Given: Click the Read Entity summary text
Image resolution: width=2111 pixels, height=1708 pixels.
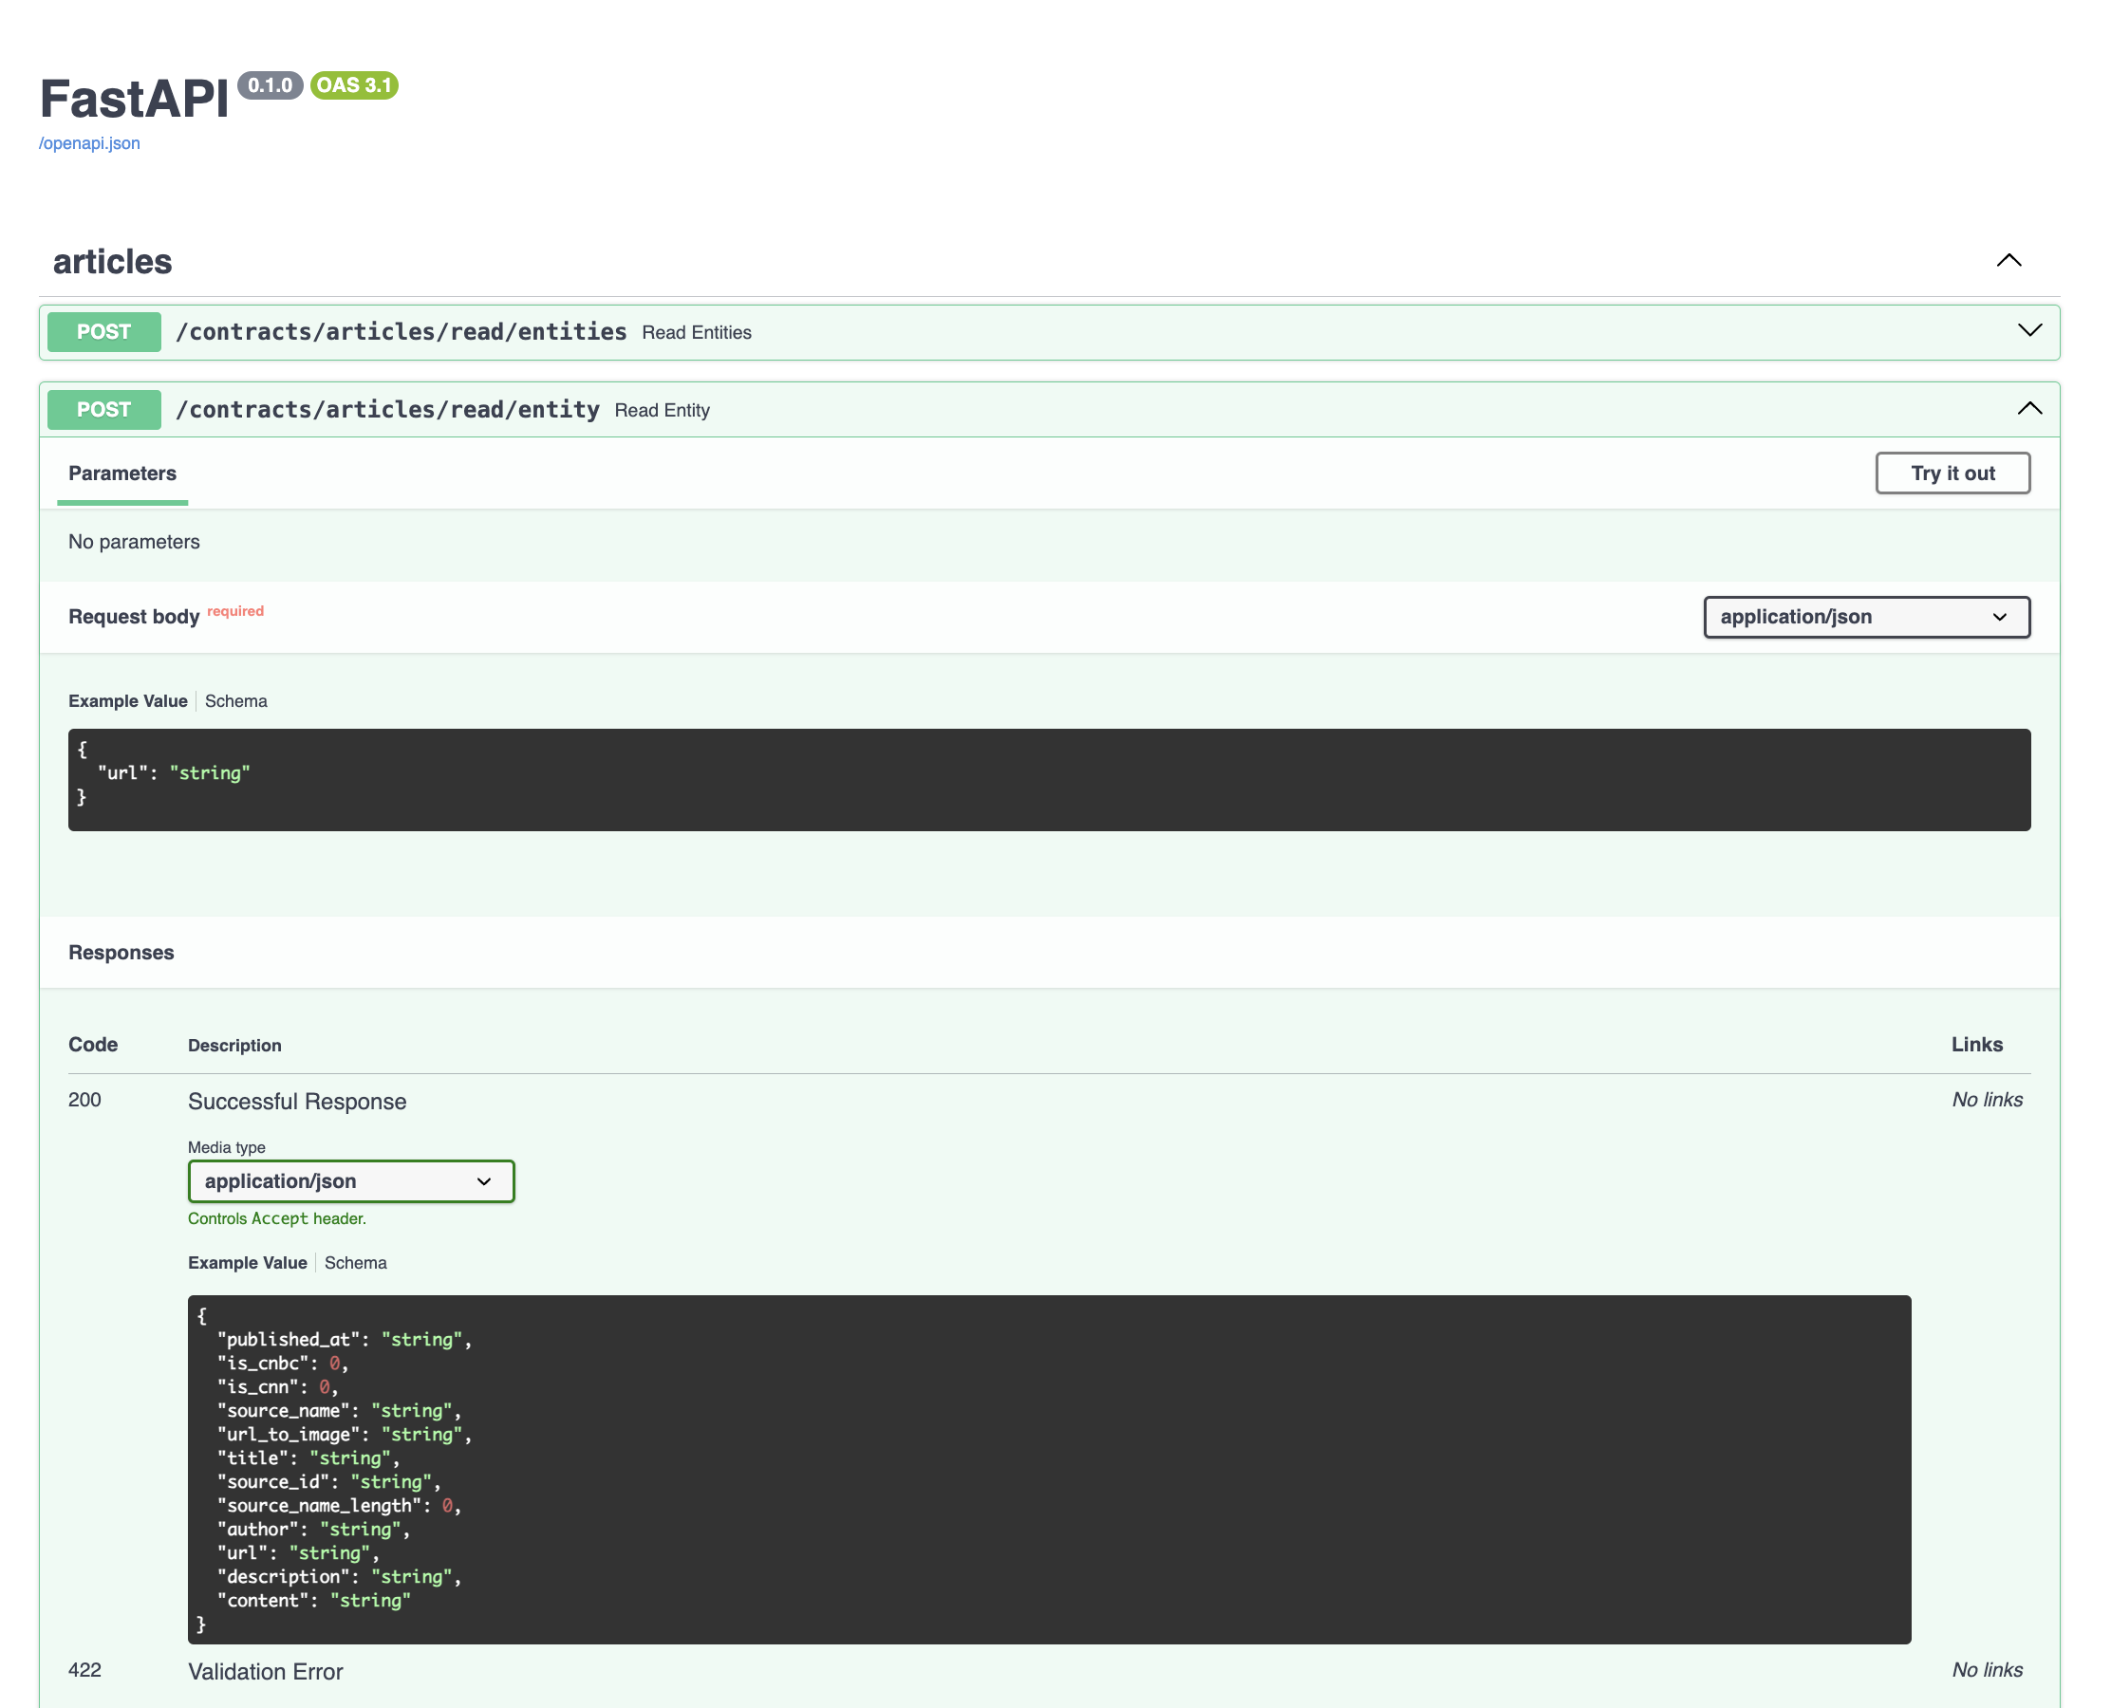Looking at the screenshot, I should 663,410.
